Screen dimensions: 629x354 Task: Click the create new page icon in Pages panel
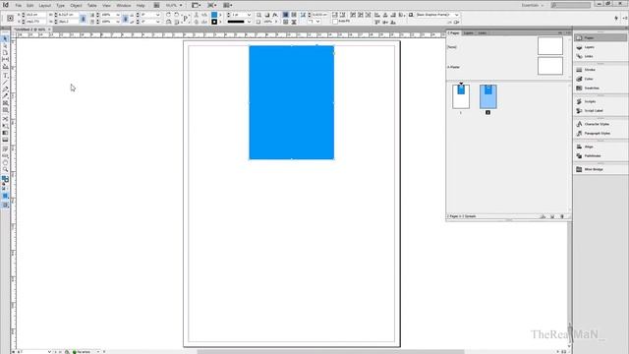click(552, 216)
